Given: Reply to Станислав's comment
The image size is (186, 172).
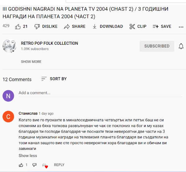Looking at the screenshot, I should pyautogui.click(x=59, y=165).
